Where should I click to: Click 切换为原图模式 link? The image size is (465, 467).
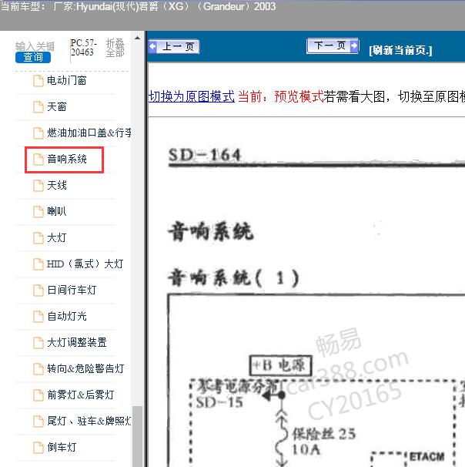point(192,96)
